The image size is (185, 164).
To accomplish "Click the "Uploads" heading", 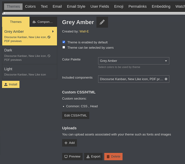I will [69, 128].
